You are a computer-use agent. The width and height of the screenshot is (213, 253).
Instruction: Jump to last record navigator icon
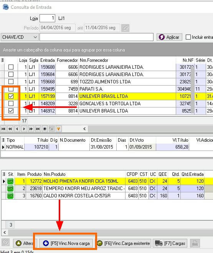38,129
